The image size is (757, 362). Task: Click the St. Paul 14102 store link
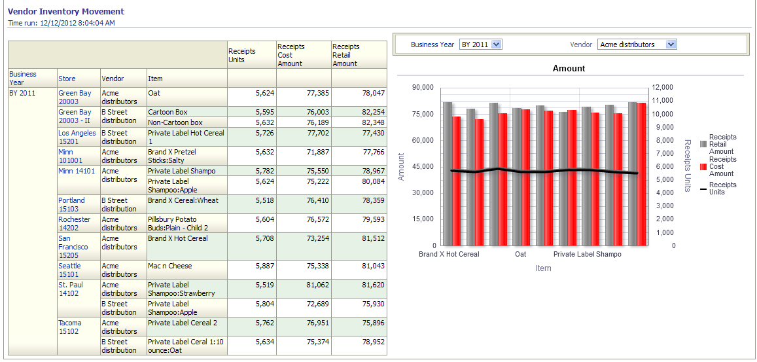tap(71, 289)
